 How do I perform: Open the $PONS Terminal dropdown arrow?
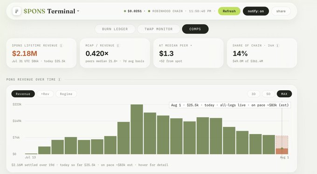coord(78,11)
